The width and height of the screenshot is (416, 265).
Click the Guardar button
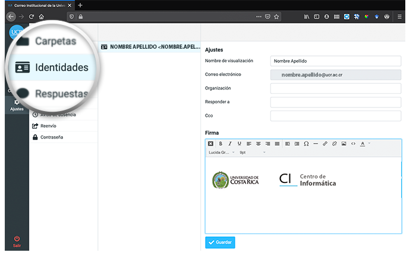click(220, 242)
